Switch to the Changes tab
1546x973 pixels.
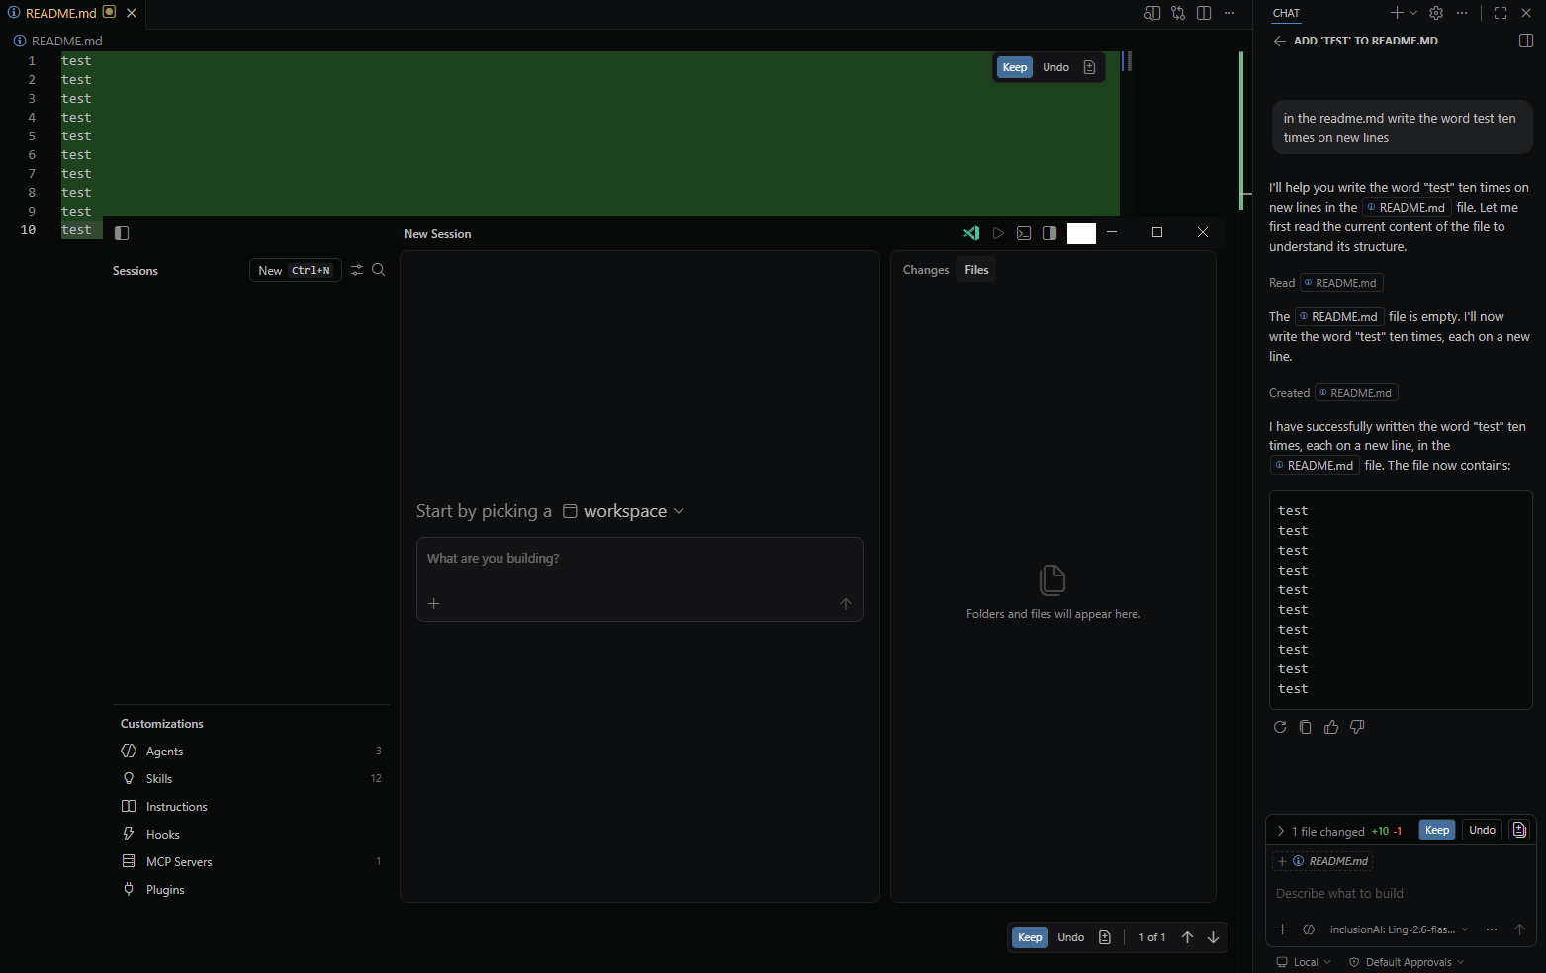point(926,270)
